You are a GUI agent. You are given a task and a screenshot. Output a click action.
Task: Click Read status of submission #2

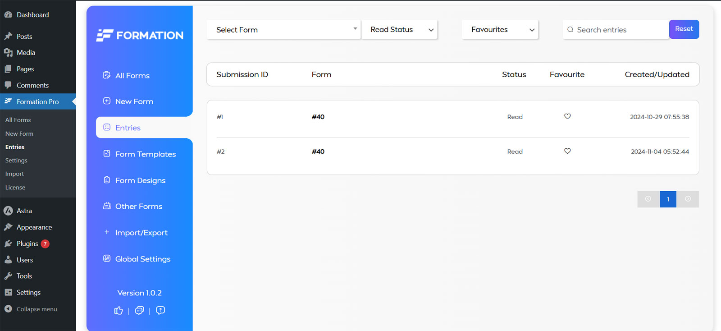pyautogui.click(x=515, y=152)
